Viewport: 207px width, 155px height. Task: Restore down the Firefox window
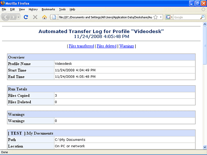pos(198,3)
